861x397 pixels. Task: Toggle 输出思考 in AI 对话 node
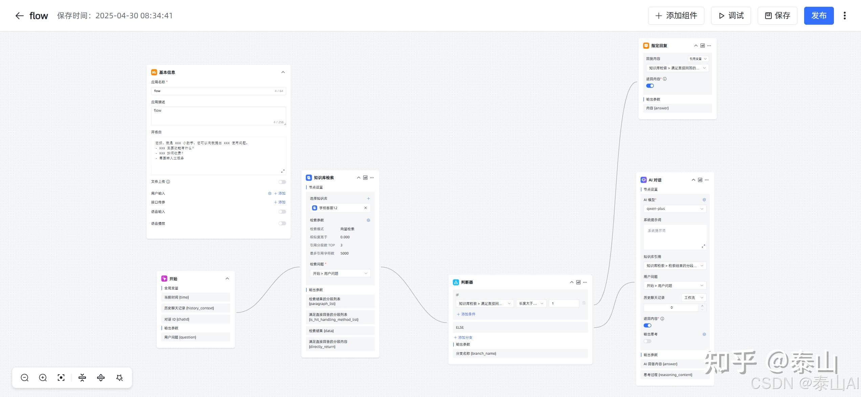click(647, 341)
